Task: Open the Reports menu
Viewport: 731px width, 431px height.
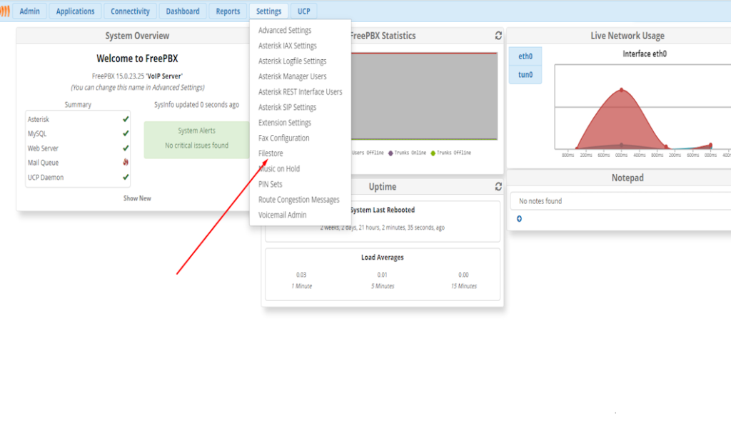Action: (x=228, y=11)
